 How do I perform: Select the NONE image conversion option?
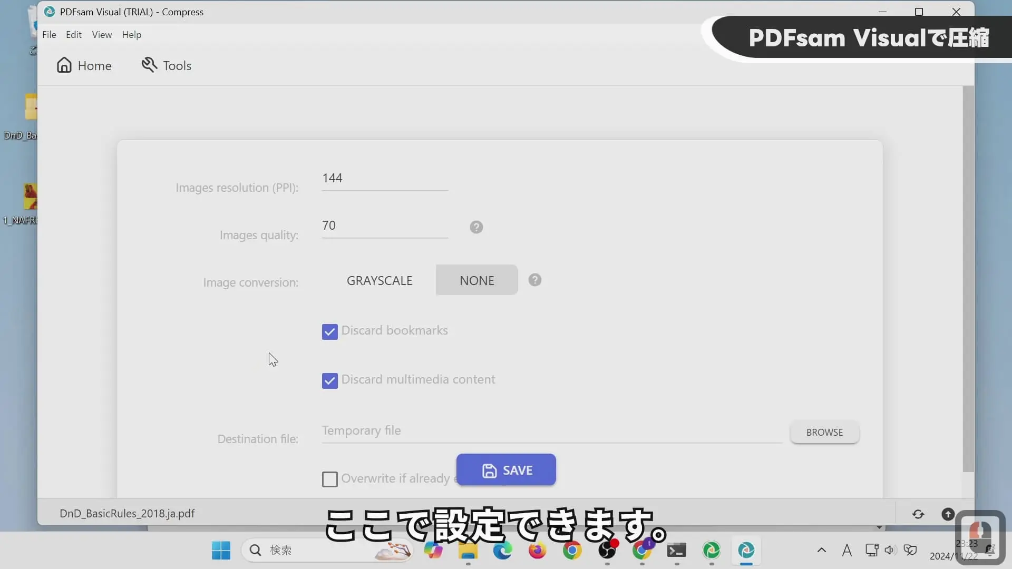[x=477, y=279]
